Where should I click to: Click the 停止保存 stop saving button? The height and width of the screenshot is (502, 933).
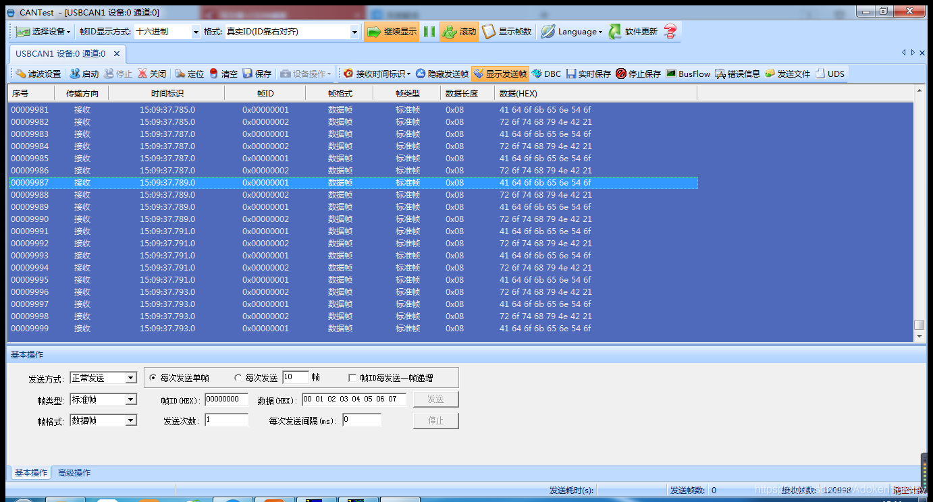[x=639, y=74]
